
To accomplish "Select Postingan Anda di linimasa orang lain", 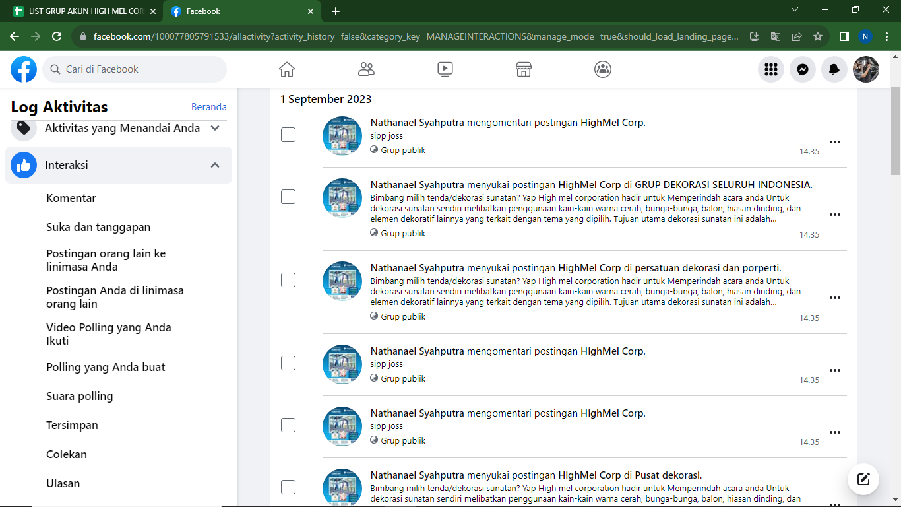I will click(115, 297).
